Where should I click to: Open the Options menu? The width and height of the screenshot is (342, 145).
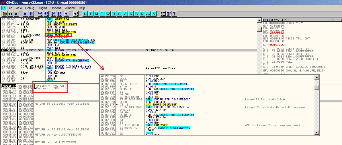click(56, 8)
